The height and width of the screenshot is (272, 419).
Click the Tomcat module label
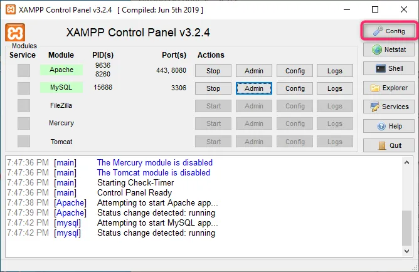61,142
